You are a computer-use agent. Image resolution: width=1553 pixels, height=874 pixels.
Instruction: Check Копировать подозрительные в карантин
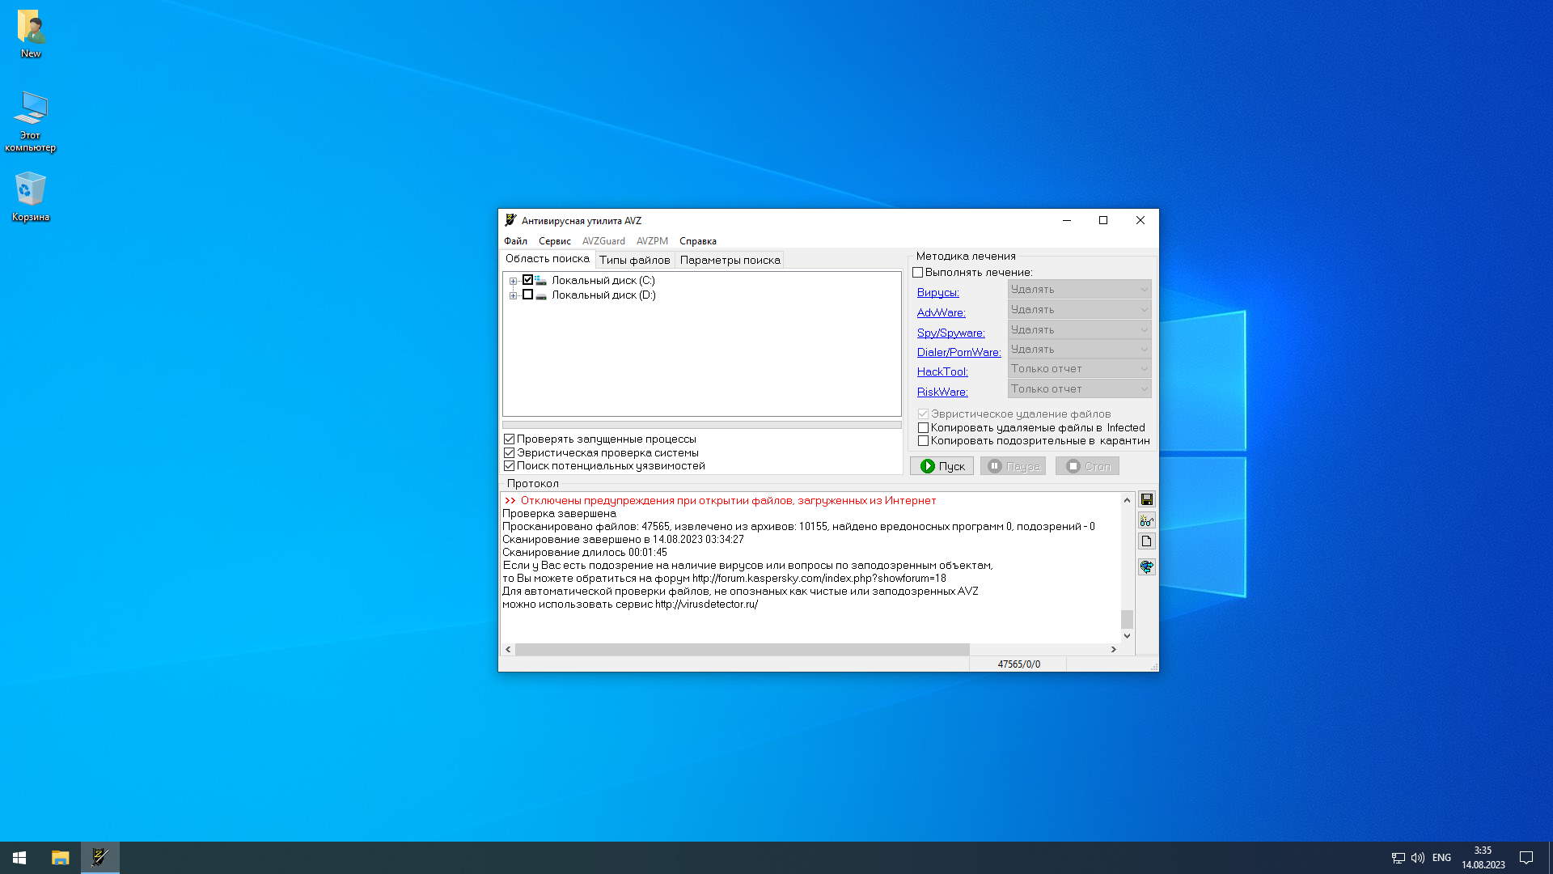[x=923, y=441]
